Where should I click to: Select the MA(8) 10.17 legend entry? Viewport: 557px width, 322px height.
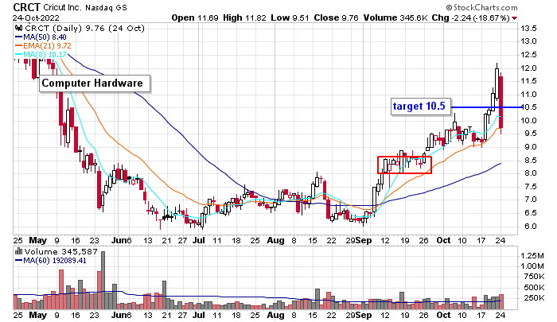41,55
